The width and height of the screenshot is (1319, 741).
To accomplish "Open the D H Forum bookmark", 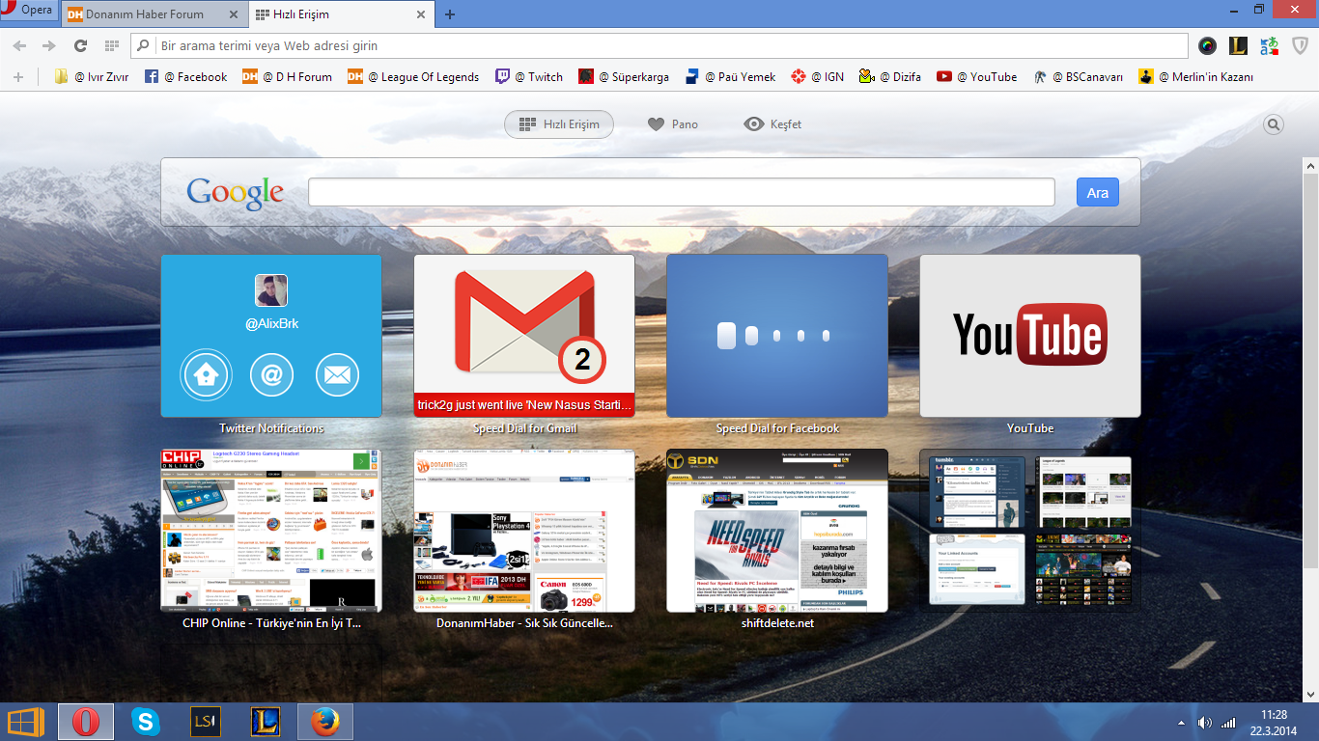I will (287, 76).
